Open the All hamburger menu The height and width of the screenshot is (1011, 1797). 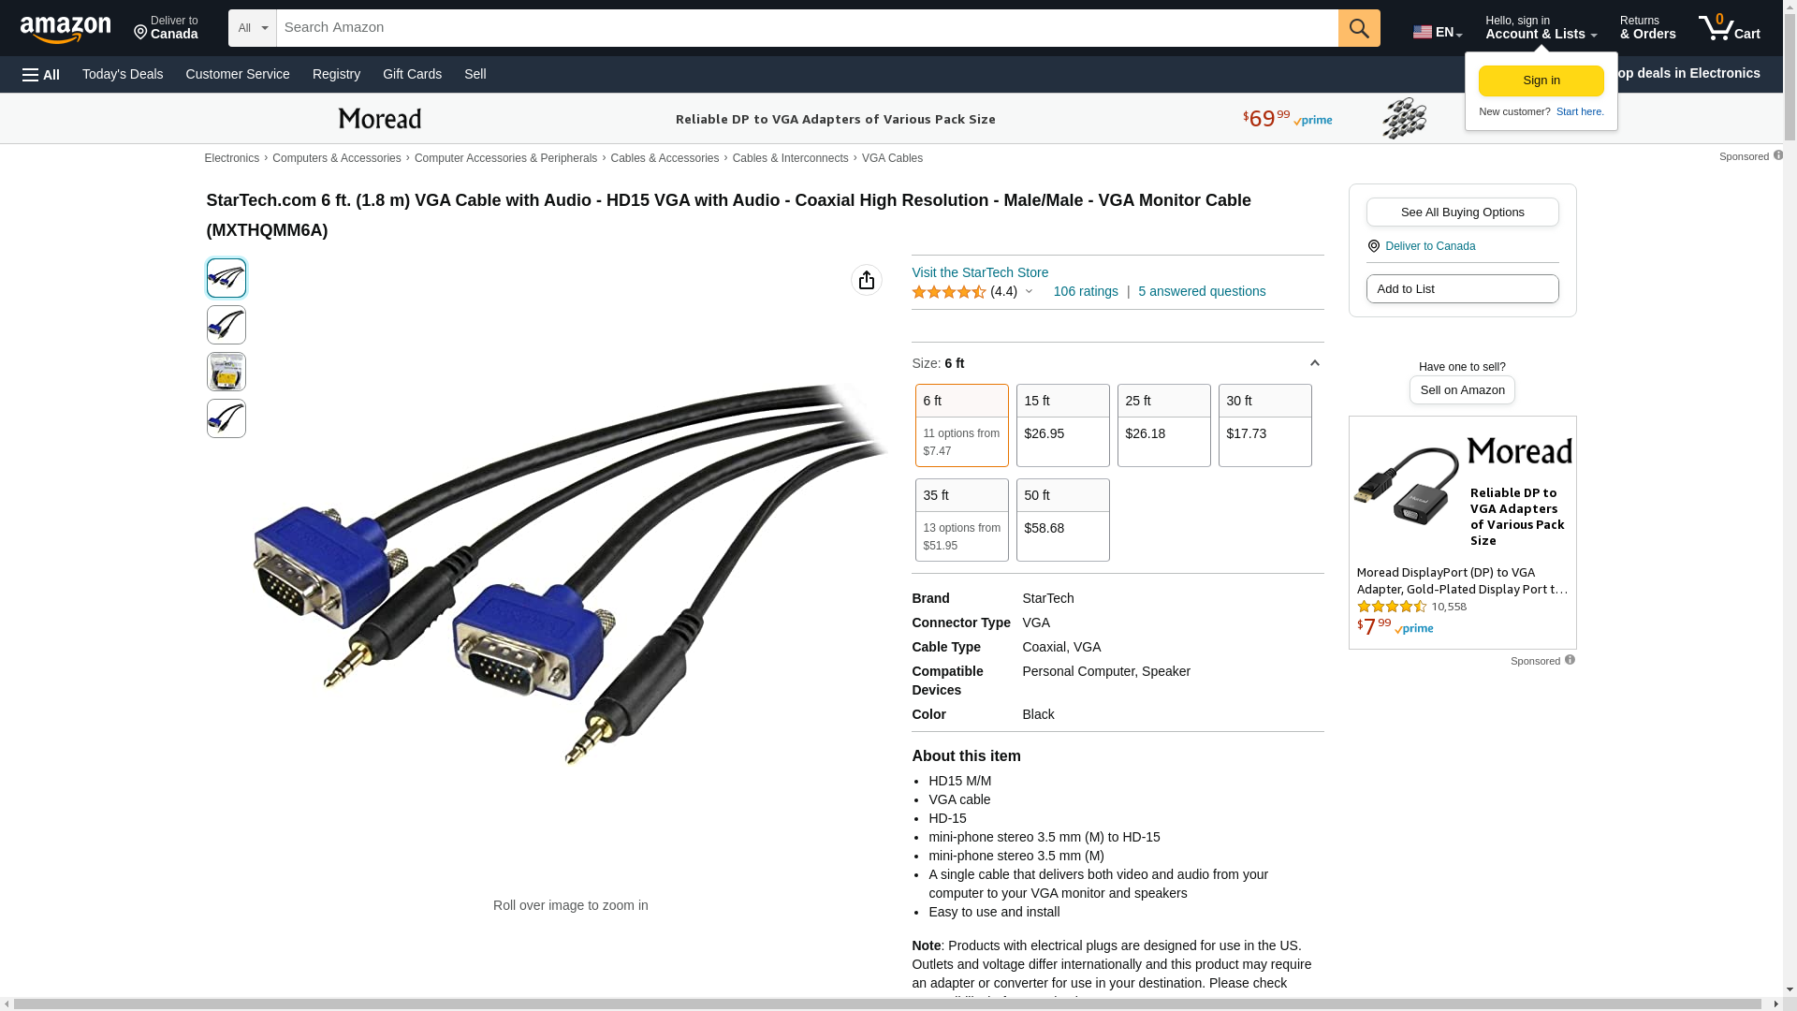coord(41,74)
